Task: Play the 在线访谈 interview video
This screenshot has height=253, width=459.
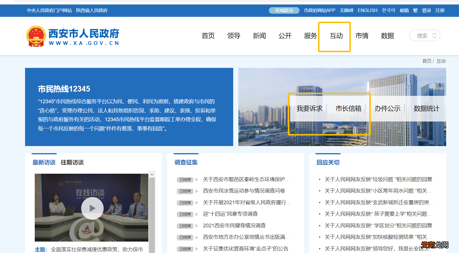Action: [x=92, y=208]
